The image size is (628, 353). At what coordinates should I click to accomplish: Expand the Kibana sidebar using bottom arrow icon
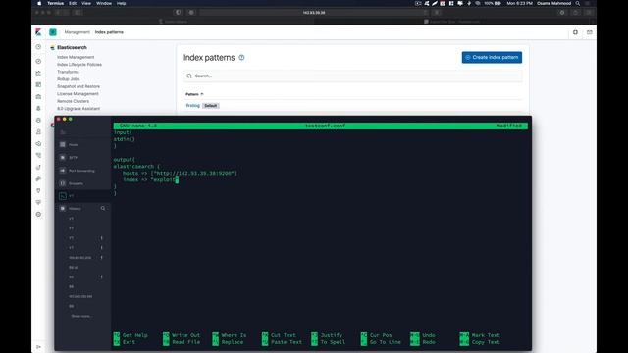[x=38, y=346]
